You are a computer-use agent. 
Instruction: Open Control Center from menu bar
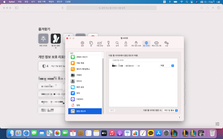pyautogui.click(x=192, y=2)
